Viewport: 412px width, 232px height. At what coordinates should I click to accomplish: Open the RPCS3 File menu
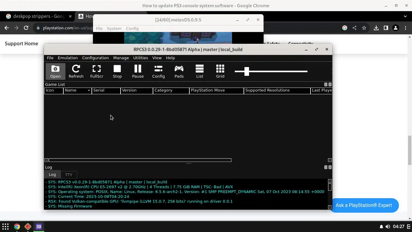pyautogui.click(x=50, y=58)
